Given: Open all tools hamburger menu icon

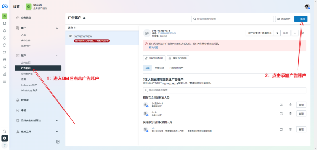Looking at the screenshot, I should pos(5,81).
